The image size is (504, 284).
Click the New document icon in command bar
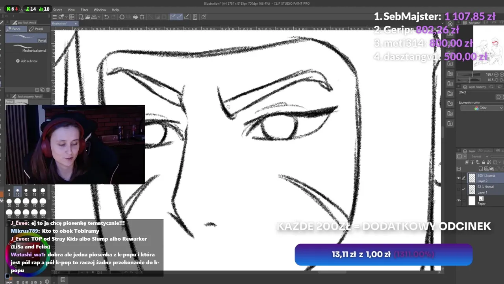click(x=81, y=17)
